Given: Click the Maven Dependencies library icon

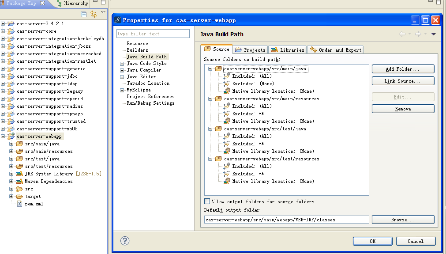Looking at the screenshot, I should (x=19, y=181).
